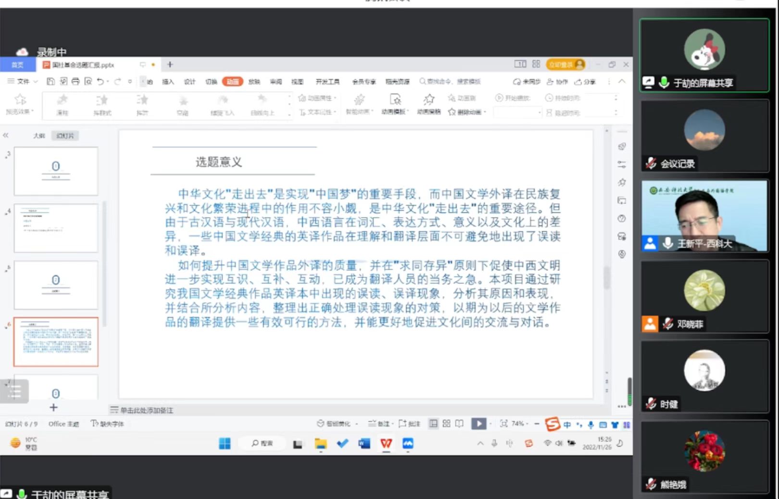The height and width of the screenshot is (499, 779).
Task: Open the 插入 insert ribbon tab
Action: tap(168, 82)
